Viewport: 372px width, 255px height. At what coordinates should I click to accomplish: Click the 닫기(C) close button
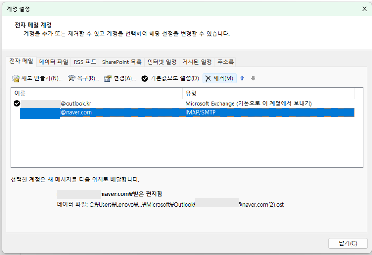coord(348,243)
